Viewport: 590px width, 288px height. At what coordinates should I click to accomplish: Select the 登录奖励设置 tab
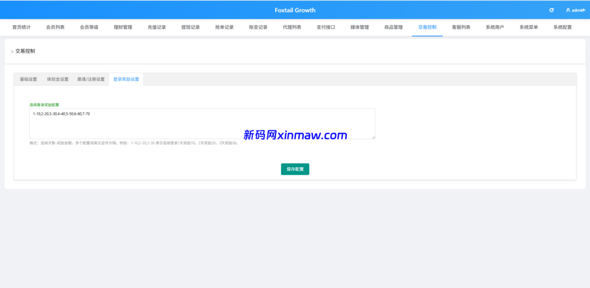coord(126,79)
